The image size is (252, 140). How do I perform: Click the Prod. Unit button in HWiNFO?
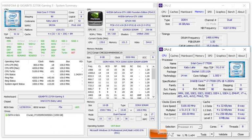[x=76, y=25]
